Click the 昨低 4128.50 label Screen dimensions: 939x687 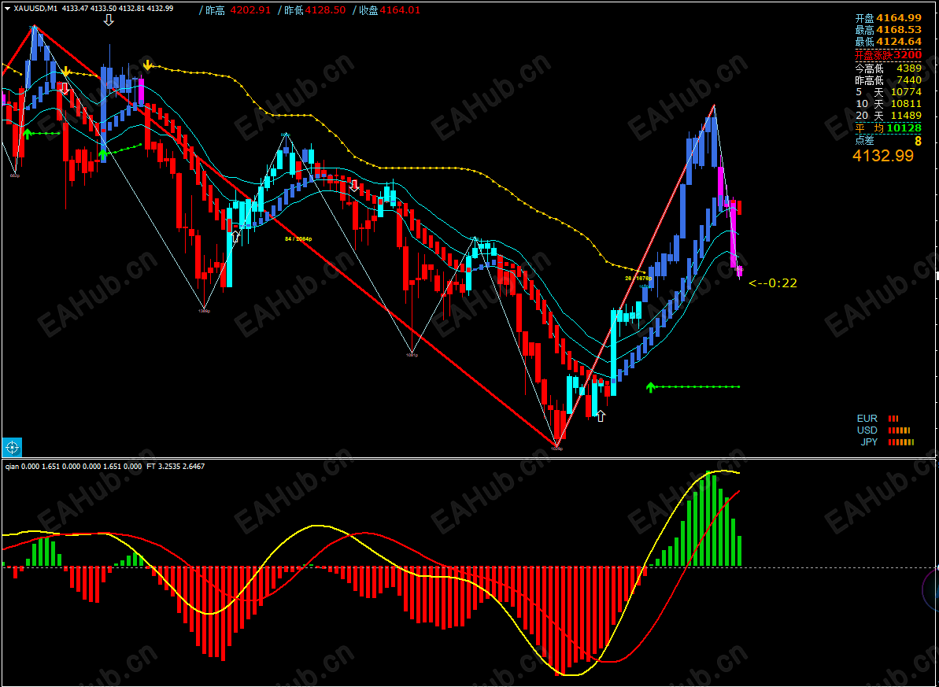coord(312,10)
